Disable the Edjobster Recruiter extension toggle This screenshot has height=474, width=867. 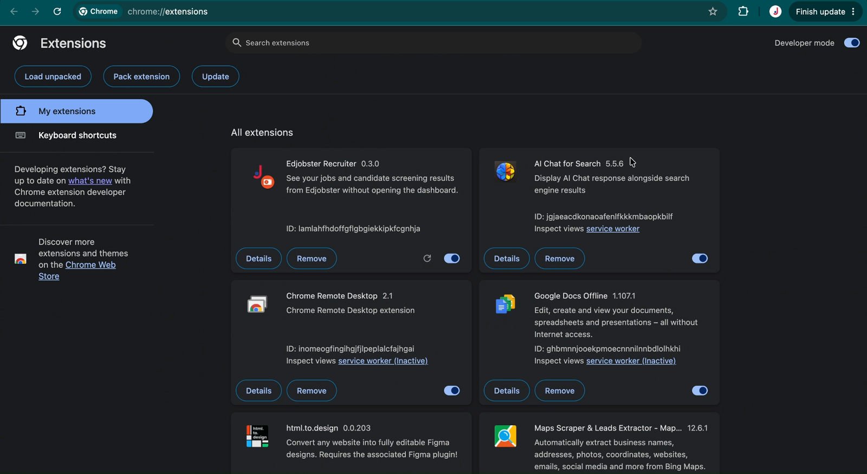point(452,259)
